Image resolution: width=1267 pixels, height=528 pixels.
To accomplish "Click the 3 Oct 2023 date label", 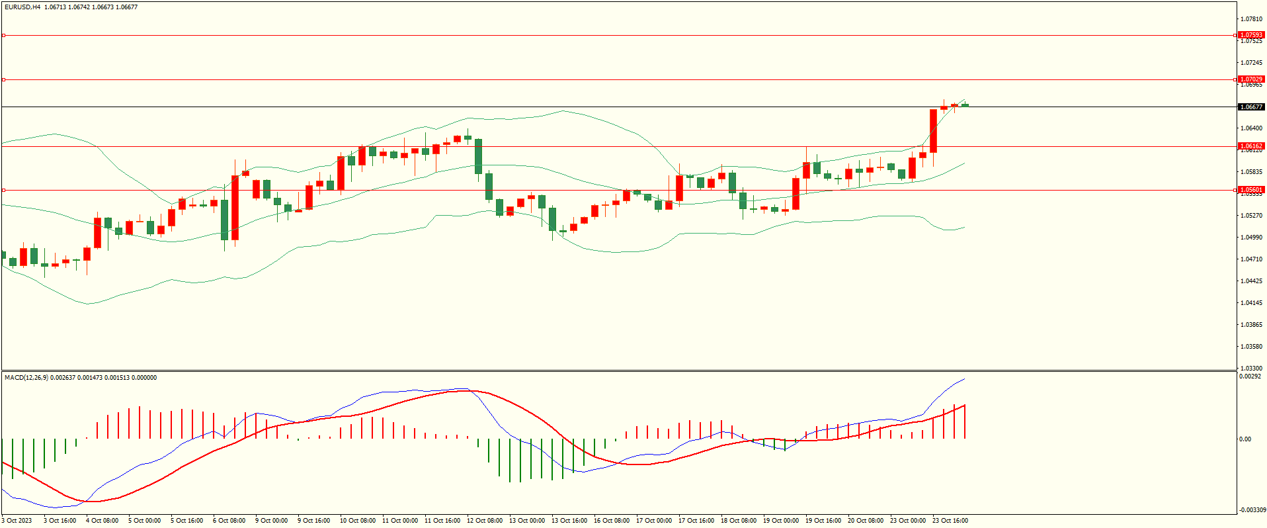I will [x=17, y=521].
